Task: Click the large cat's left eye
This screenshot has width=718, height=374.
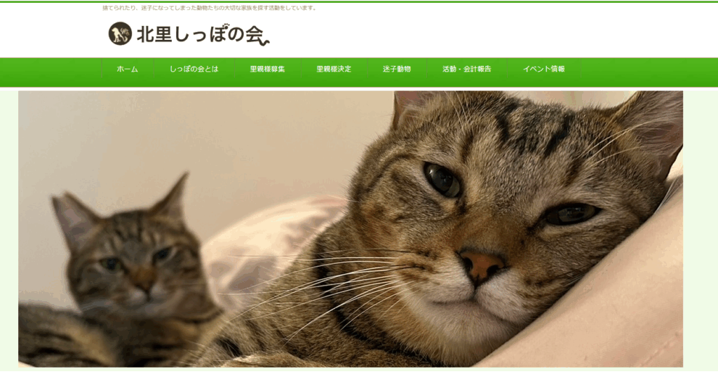Action: coord(442,180)
